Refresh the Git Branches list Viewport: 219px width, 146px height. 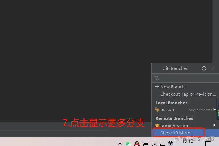[x=204, y=68]
